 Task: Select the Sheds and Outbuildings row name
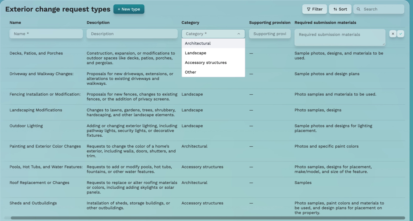[x=33, y=203]
